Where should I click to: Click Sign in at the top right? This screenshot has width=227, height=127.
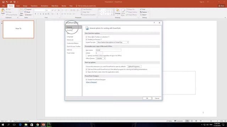pyautogui.click(x=202, y=2)
